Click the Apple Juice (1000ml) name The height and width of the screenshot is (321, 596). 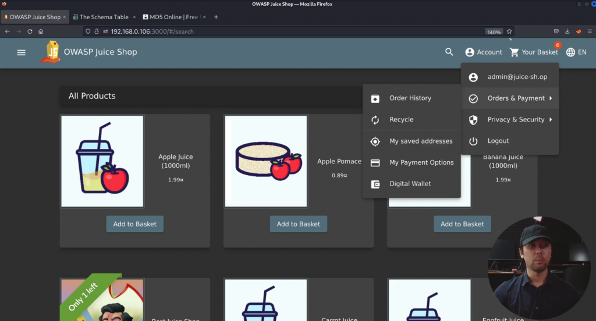coord(176,161)
